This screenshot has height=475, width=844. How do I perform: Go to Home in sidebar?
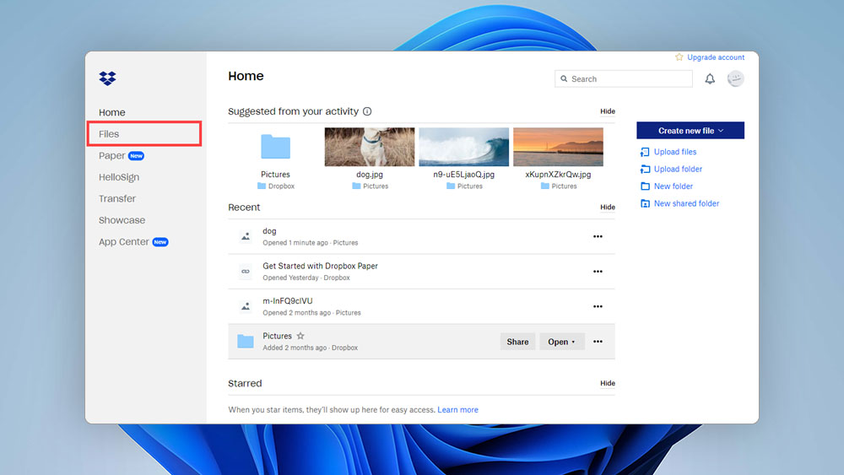112,112
